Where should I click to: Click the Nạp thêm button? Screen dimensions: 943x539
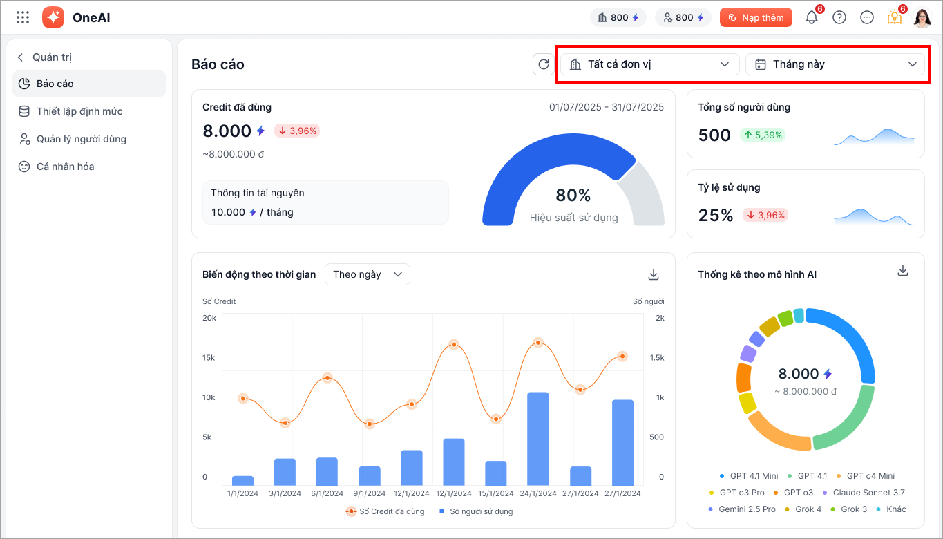[755, 18]
